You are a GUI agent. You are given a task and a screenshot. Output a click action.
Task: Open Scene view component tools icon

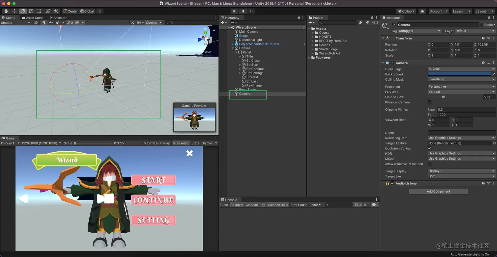[132, 23]
